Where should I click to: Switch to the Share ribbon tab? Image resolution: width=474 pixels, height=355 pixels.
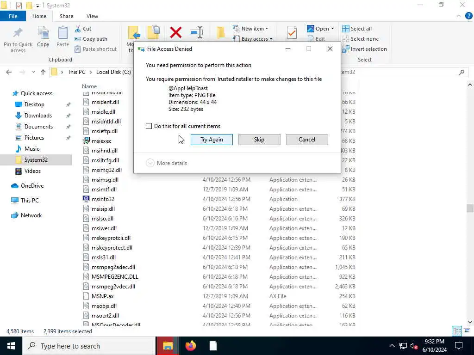(x=66, y=16)
